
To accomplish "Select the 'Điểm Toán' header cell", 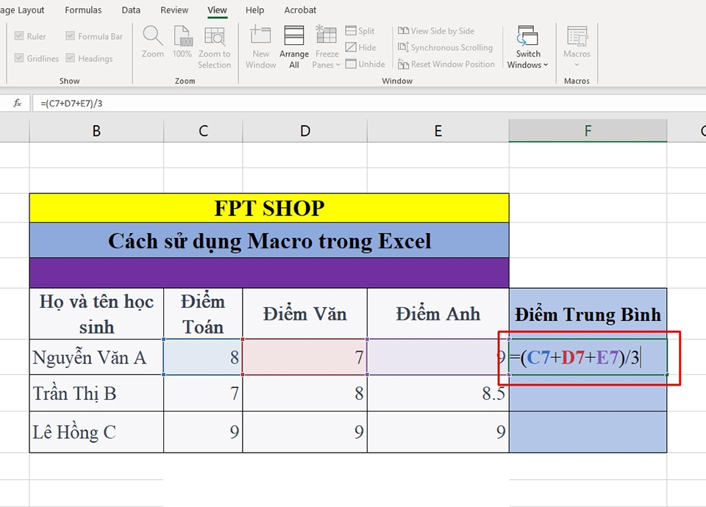I will [x=203, y=314].
